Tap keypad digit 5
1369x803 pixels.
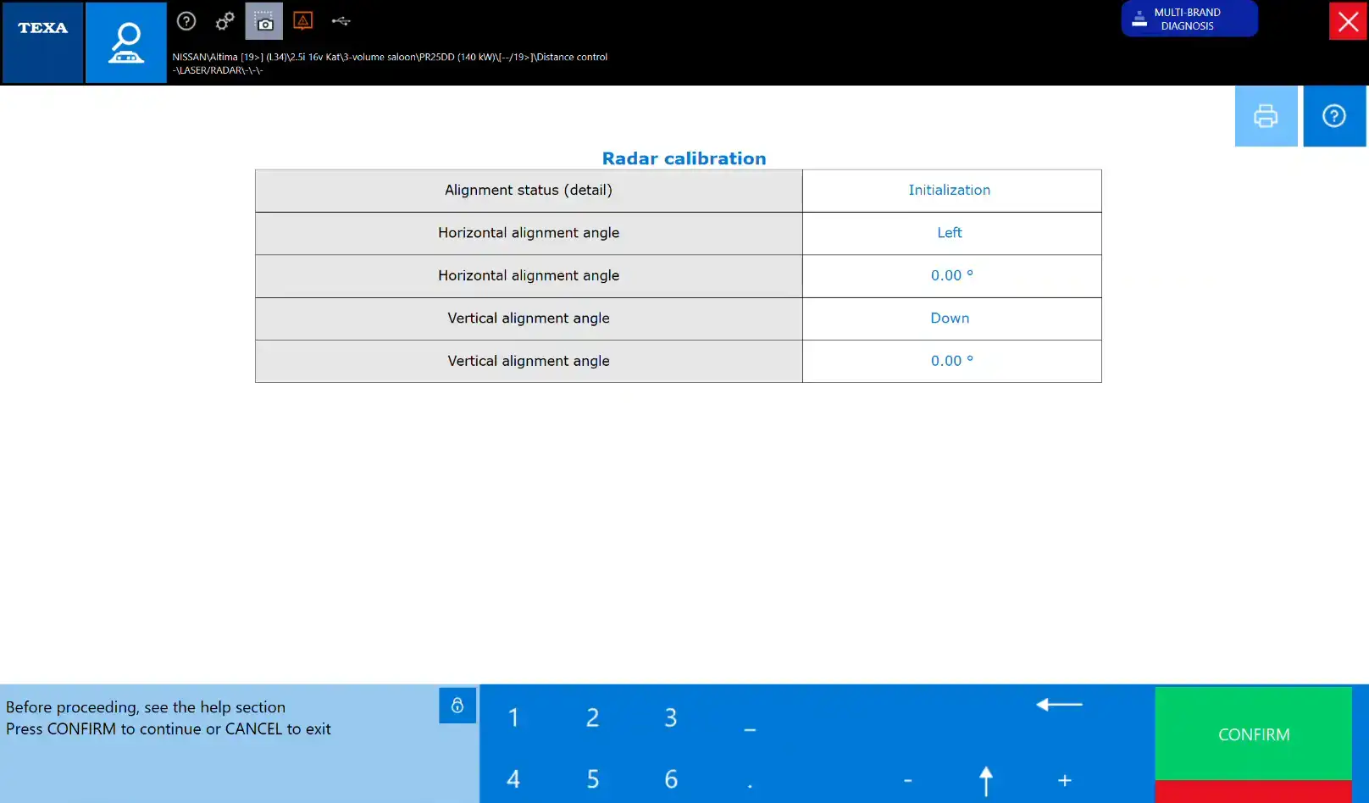593,779
